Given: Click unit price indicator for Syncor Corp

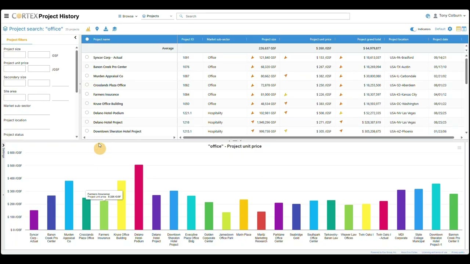Looking at the screenshot, I should (286, 58).
